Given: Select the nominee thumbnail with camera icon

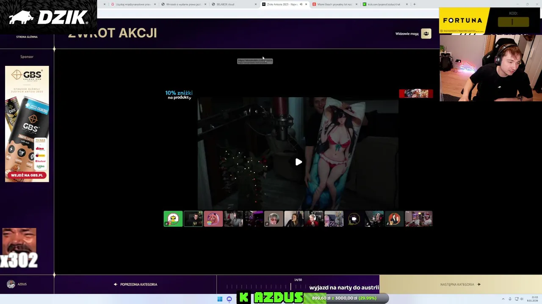Looking at the screenshot, I should (354, 219).
